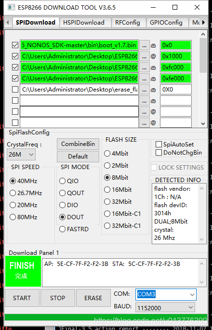Screen dimensions: 212x330
Task: Uncheck the file row at 0xfc000
Action: click(x=15, y=67)
